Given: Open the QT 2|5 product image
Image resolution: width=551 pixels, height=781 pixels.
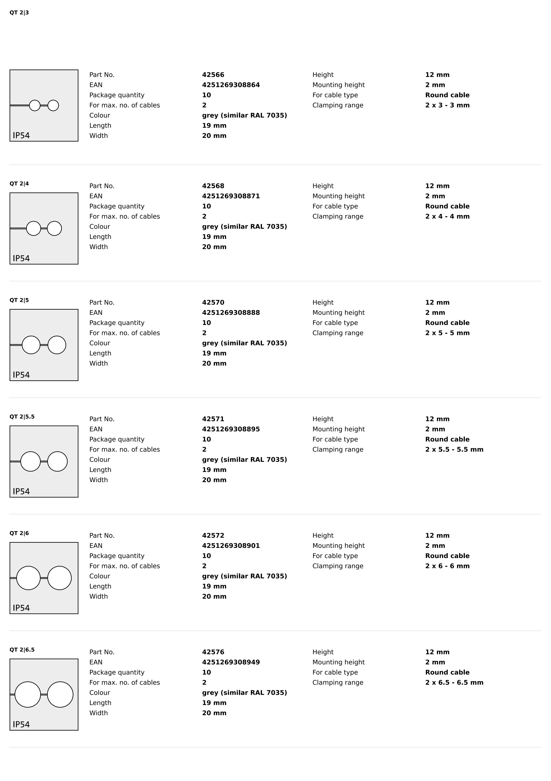Looking at the screenshot, I should click(x=44, y=345).
